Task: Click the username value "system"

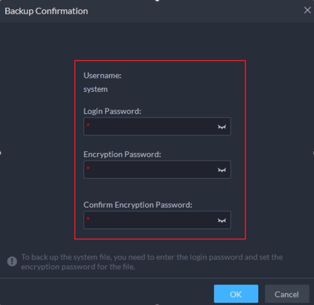Action: (95, 89)
